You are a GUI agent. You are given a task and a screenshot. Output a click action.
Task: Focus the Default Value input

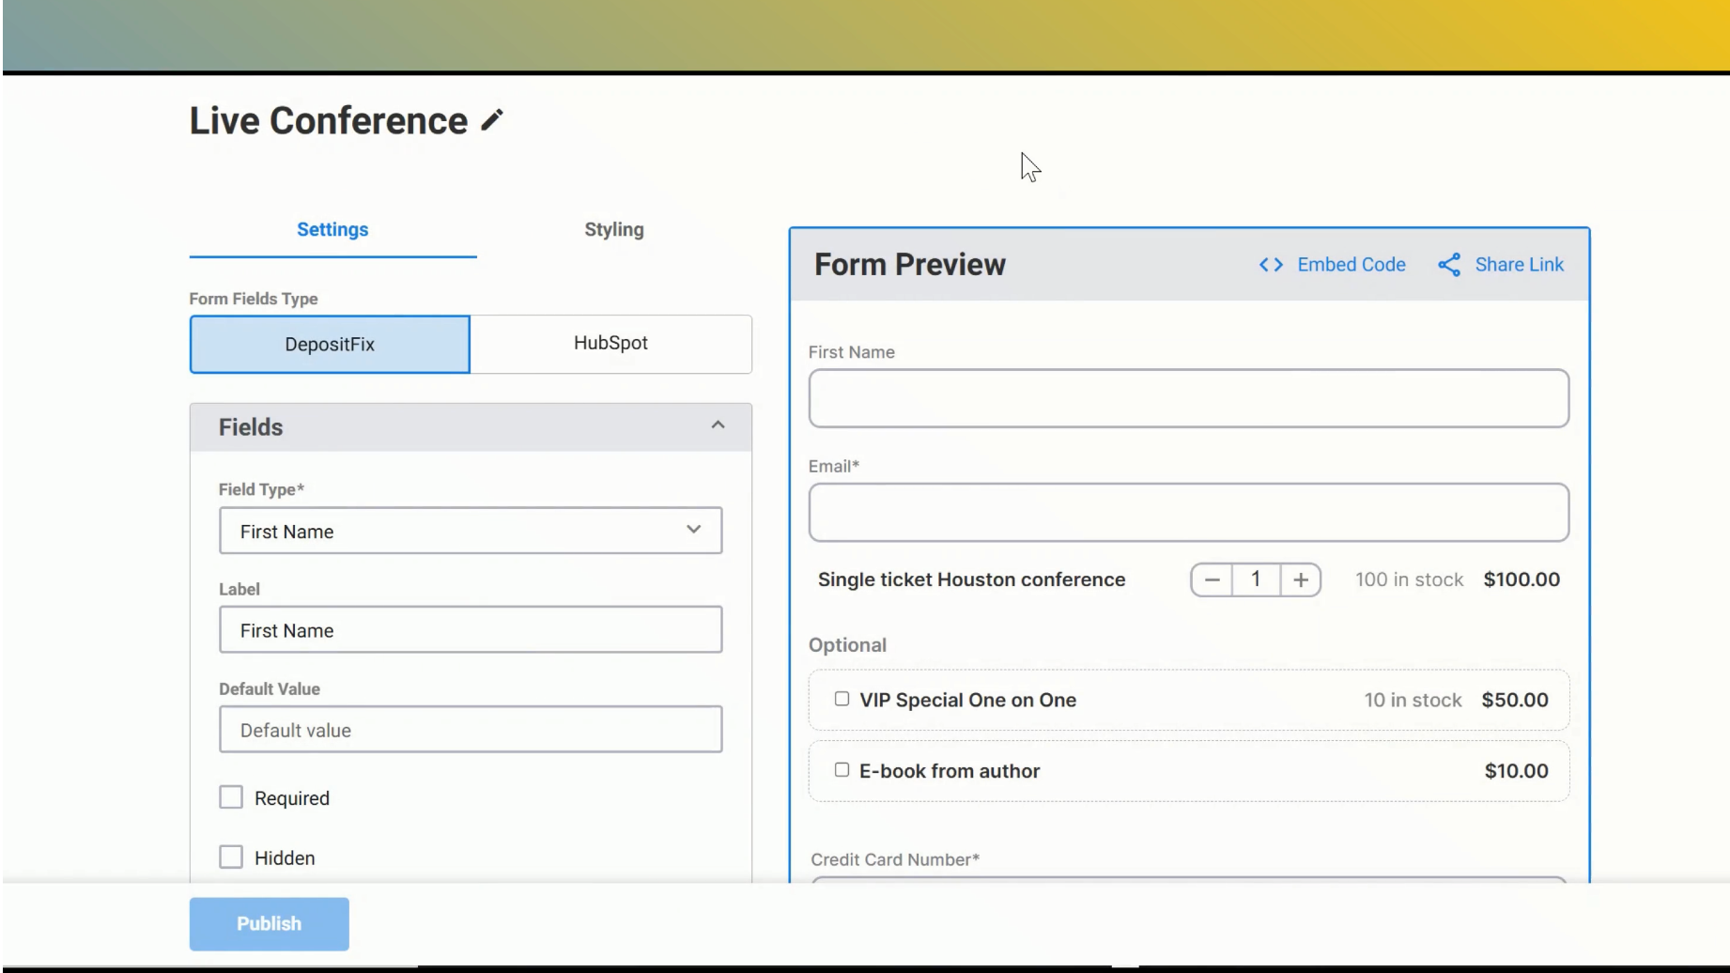(470, 730)
